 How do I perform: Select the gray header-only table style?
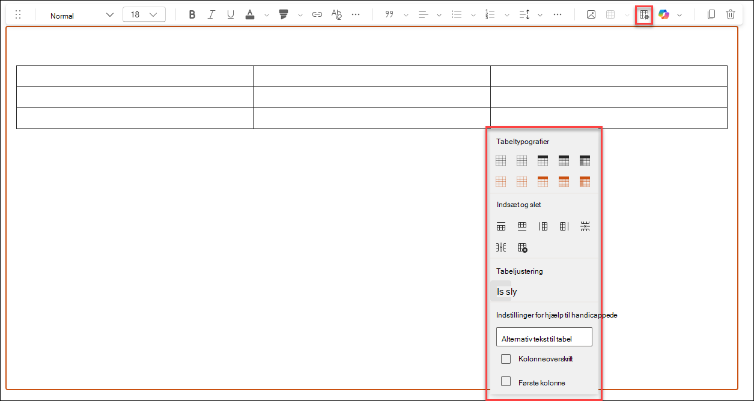(x=543, y=160)
